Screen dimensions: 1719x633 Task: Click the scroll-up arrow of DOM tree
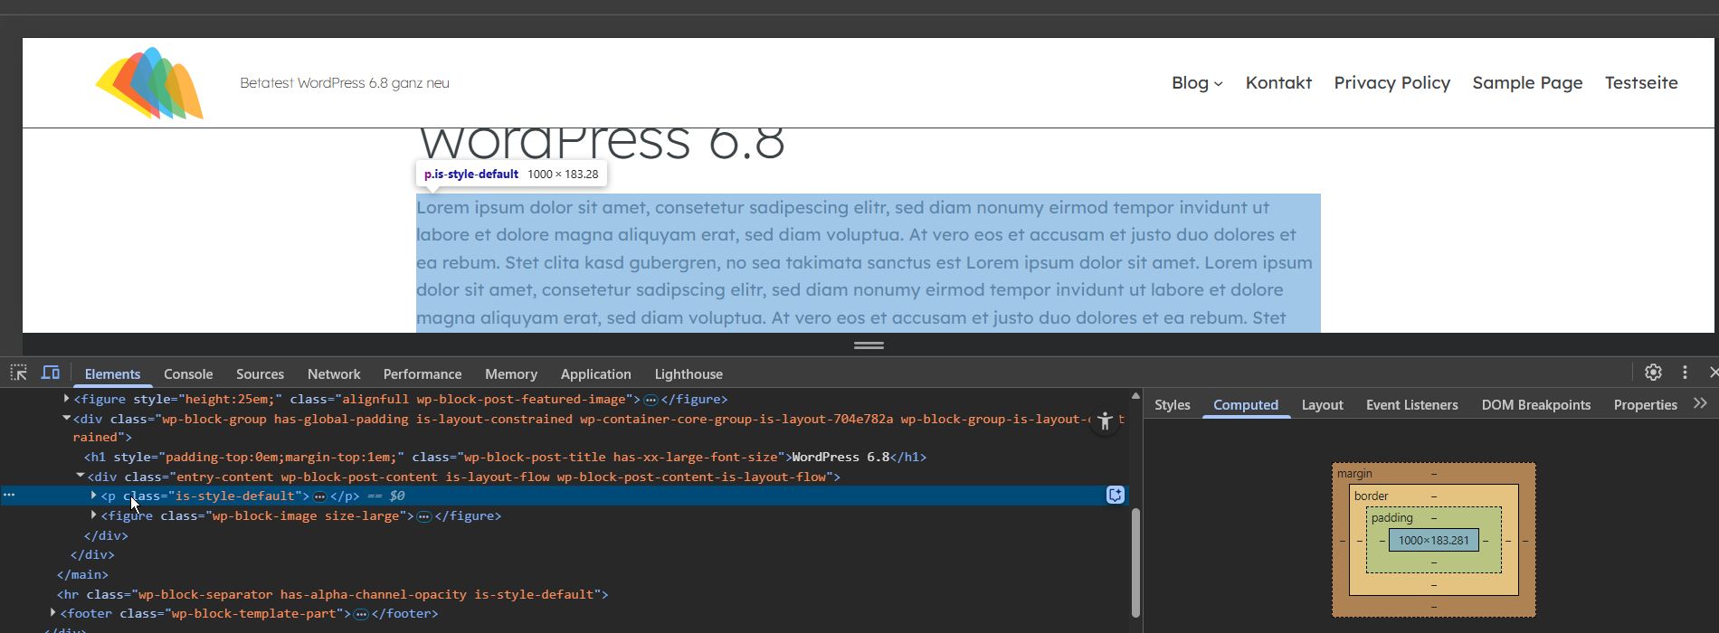coord(1135,396)
